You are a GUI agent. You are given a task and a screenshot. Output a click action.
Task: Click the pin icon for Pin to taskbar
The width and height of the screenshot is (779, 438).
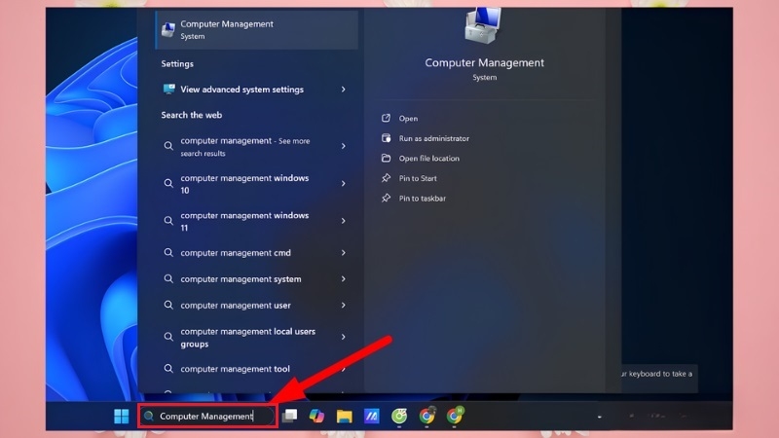pyautogui.click(x=386, y=198)
